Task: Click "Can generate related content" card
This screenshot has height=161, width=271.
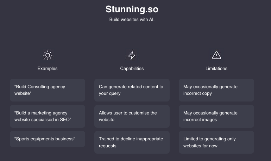Action: (132, 90)
